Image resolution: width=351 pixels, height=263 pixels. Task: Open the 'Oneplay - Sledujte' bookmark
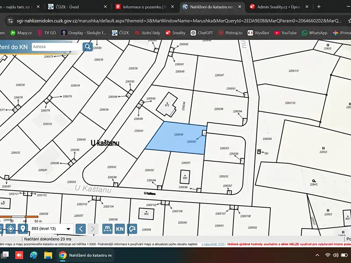84,33
